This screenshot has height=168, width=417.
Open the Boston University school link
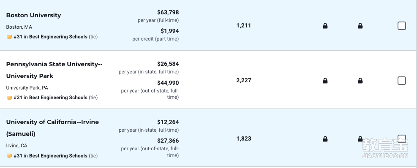pyautogui.click(x=33, y=15)
